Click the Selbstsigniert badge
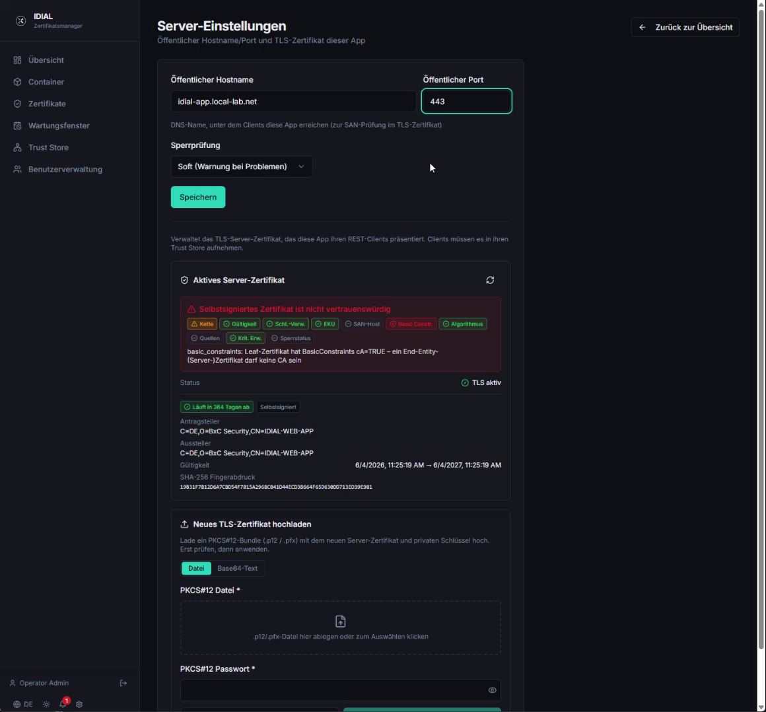 coord(278,407)
